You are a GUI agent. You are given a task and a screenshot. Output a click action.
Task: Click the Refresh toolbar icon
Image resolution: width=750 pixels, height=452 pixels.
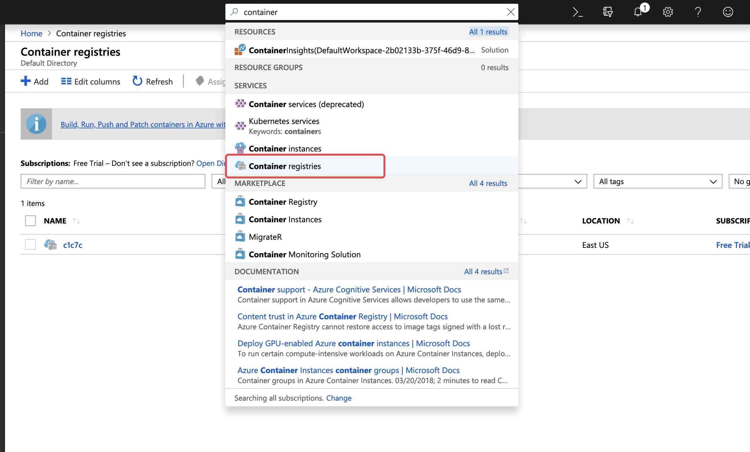[137, 81]
